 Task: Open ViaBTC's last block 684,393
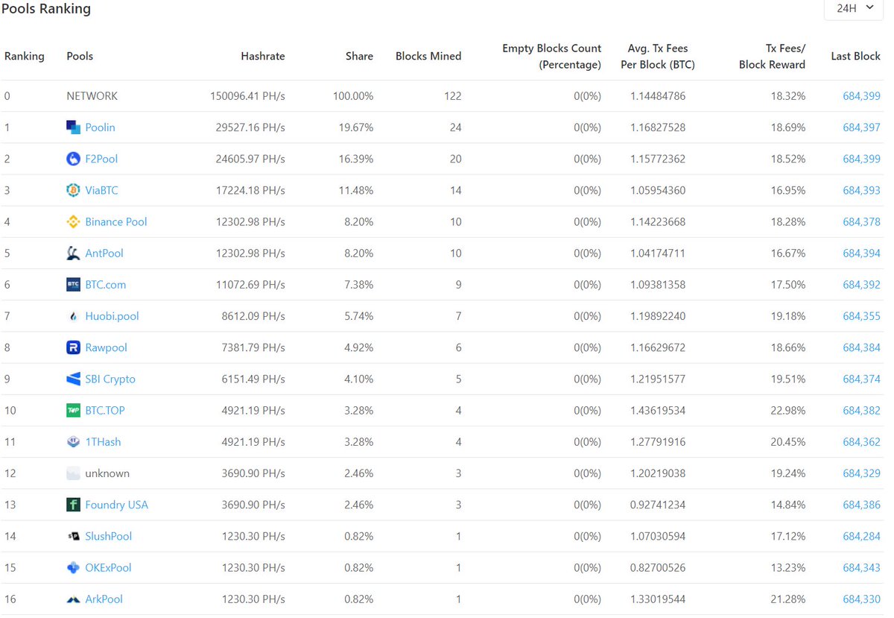860,190
